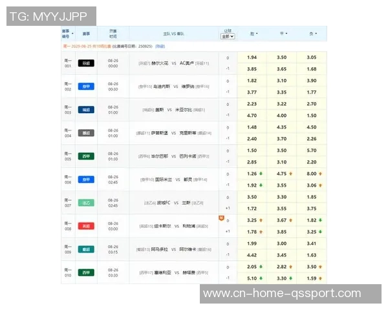Click the up arrow next to 8.00 odds

pyautogui.click(x=320, y=174)
